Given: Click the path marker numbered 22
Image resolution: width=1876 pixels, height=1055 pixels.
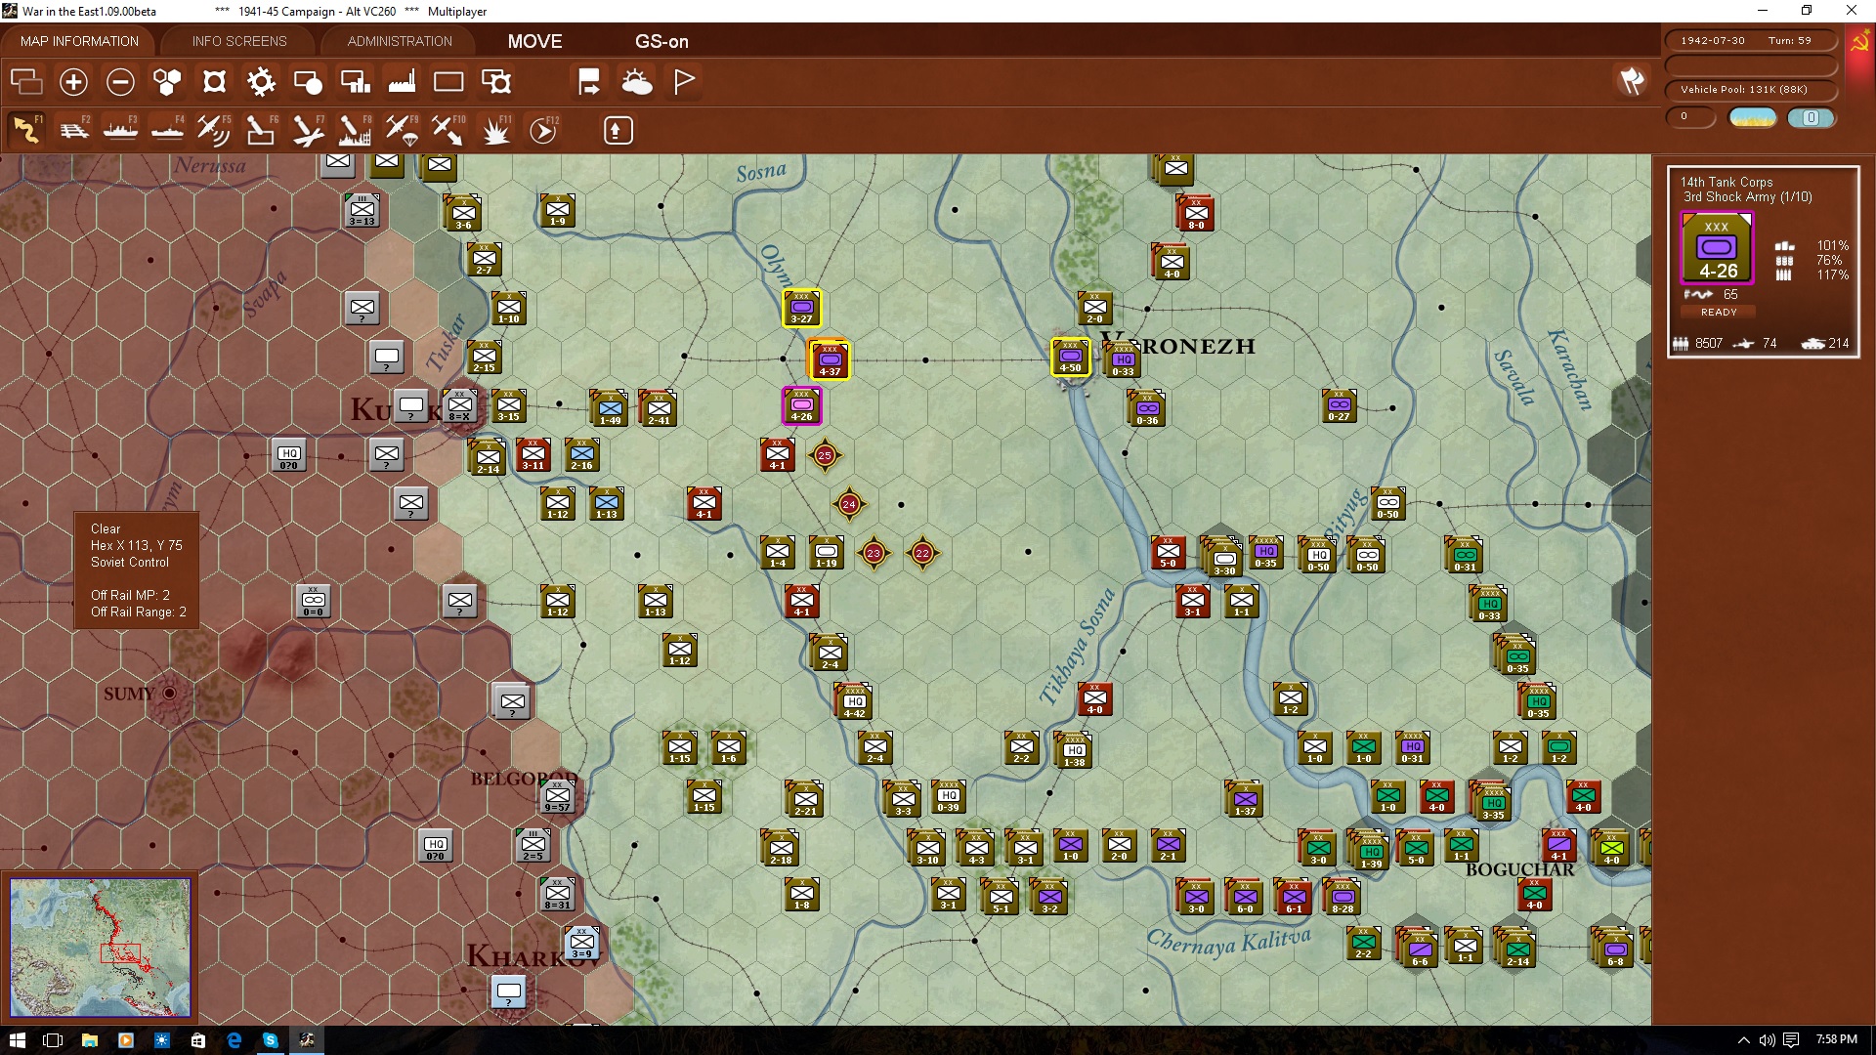Looking at the screenshot, I should [922, 553].
